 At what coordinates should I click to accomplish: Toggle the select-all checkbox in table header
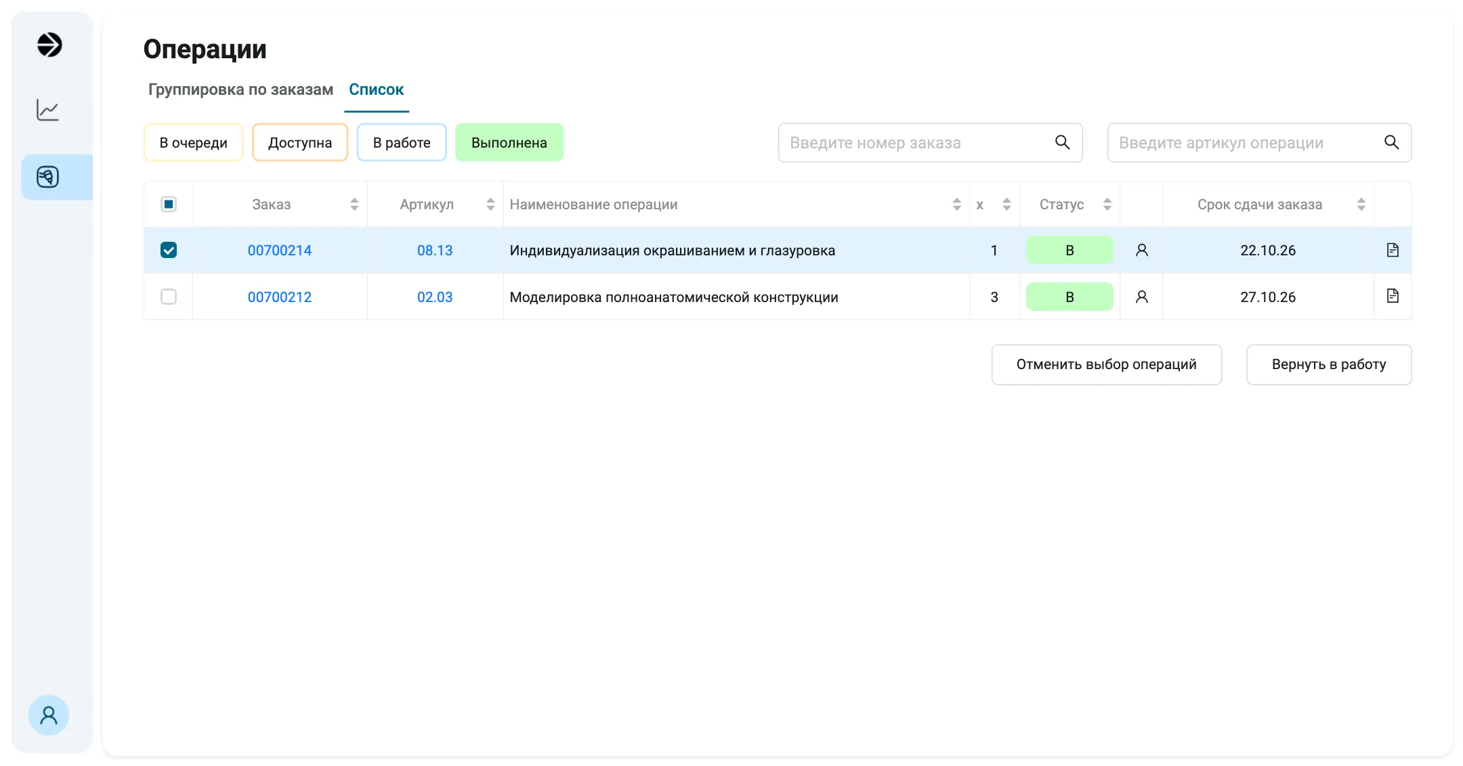click(x=169, y=204)
